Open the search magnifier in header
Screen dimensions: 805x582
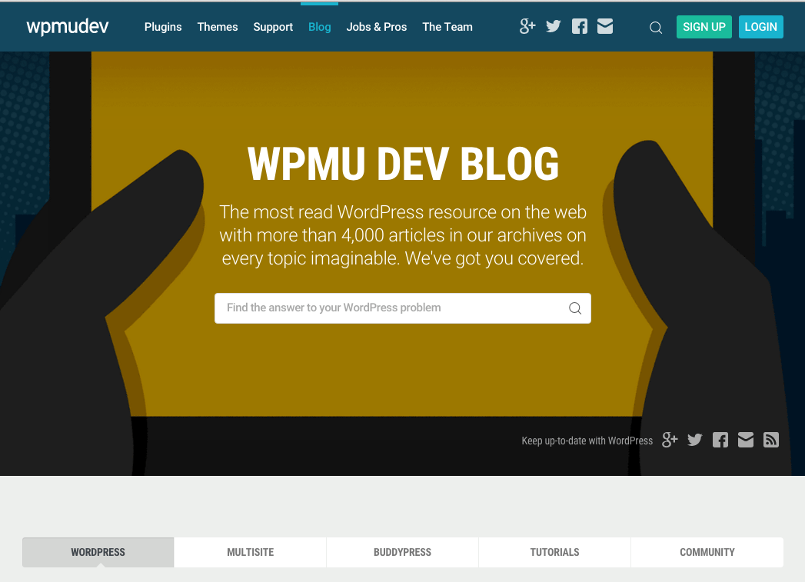[x=656, y=27]
